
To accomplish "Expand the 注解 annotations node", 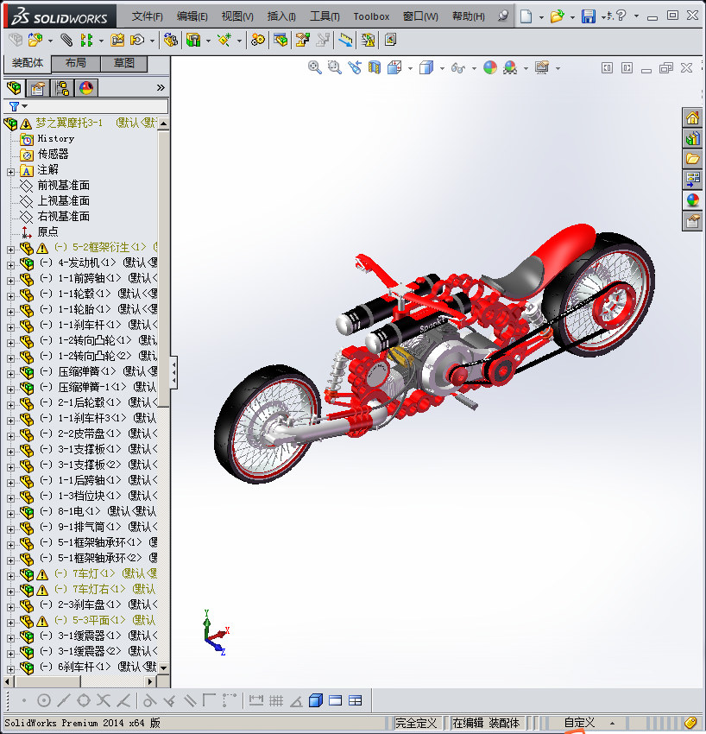I will [x=10, y=172].
